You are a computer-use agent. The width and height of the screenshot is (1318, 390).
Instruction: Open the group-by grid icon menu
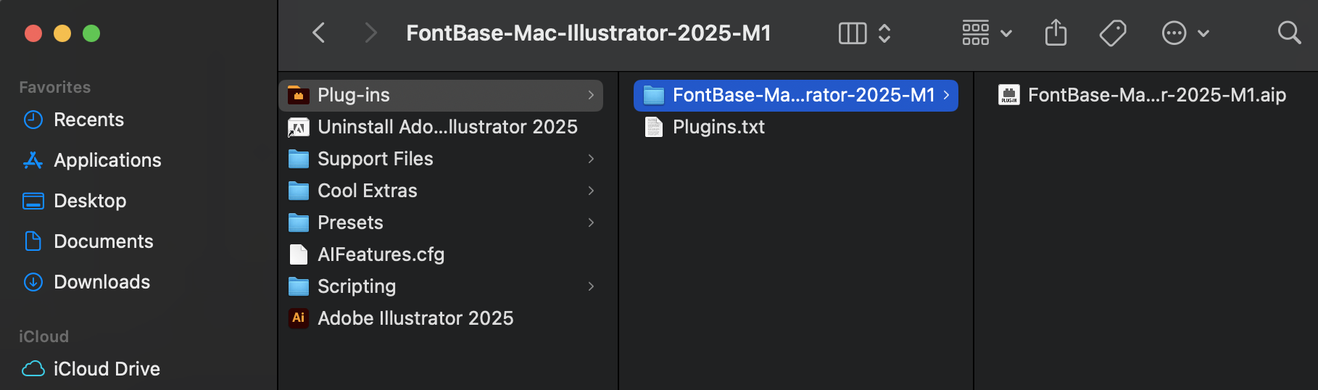pos(975,33)
